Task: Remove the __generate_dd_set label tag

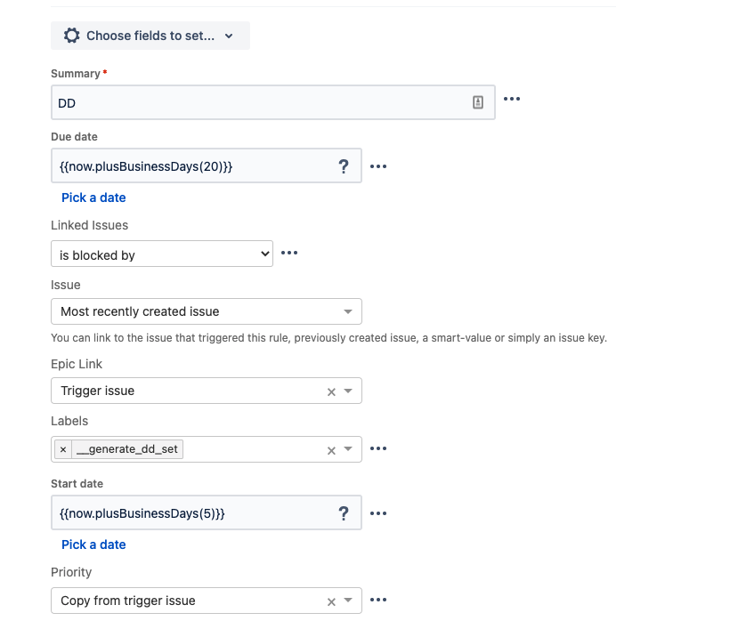Action: pos(63,449)
